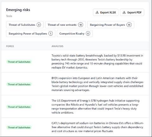Open the BYD expansion analysis row
The image size is (152, 137).
point(75,84)
